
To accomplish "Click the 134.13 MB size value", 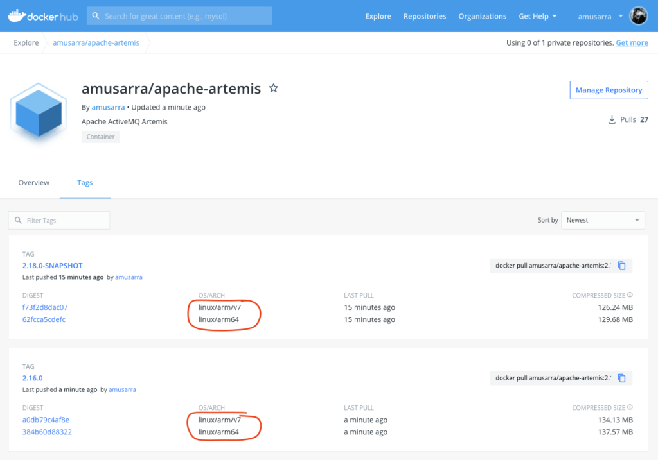I will pos(615,420).
